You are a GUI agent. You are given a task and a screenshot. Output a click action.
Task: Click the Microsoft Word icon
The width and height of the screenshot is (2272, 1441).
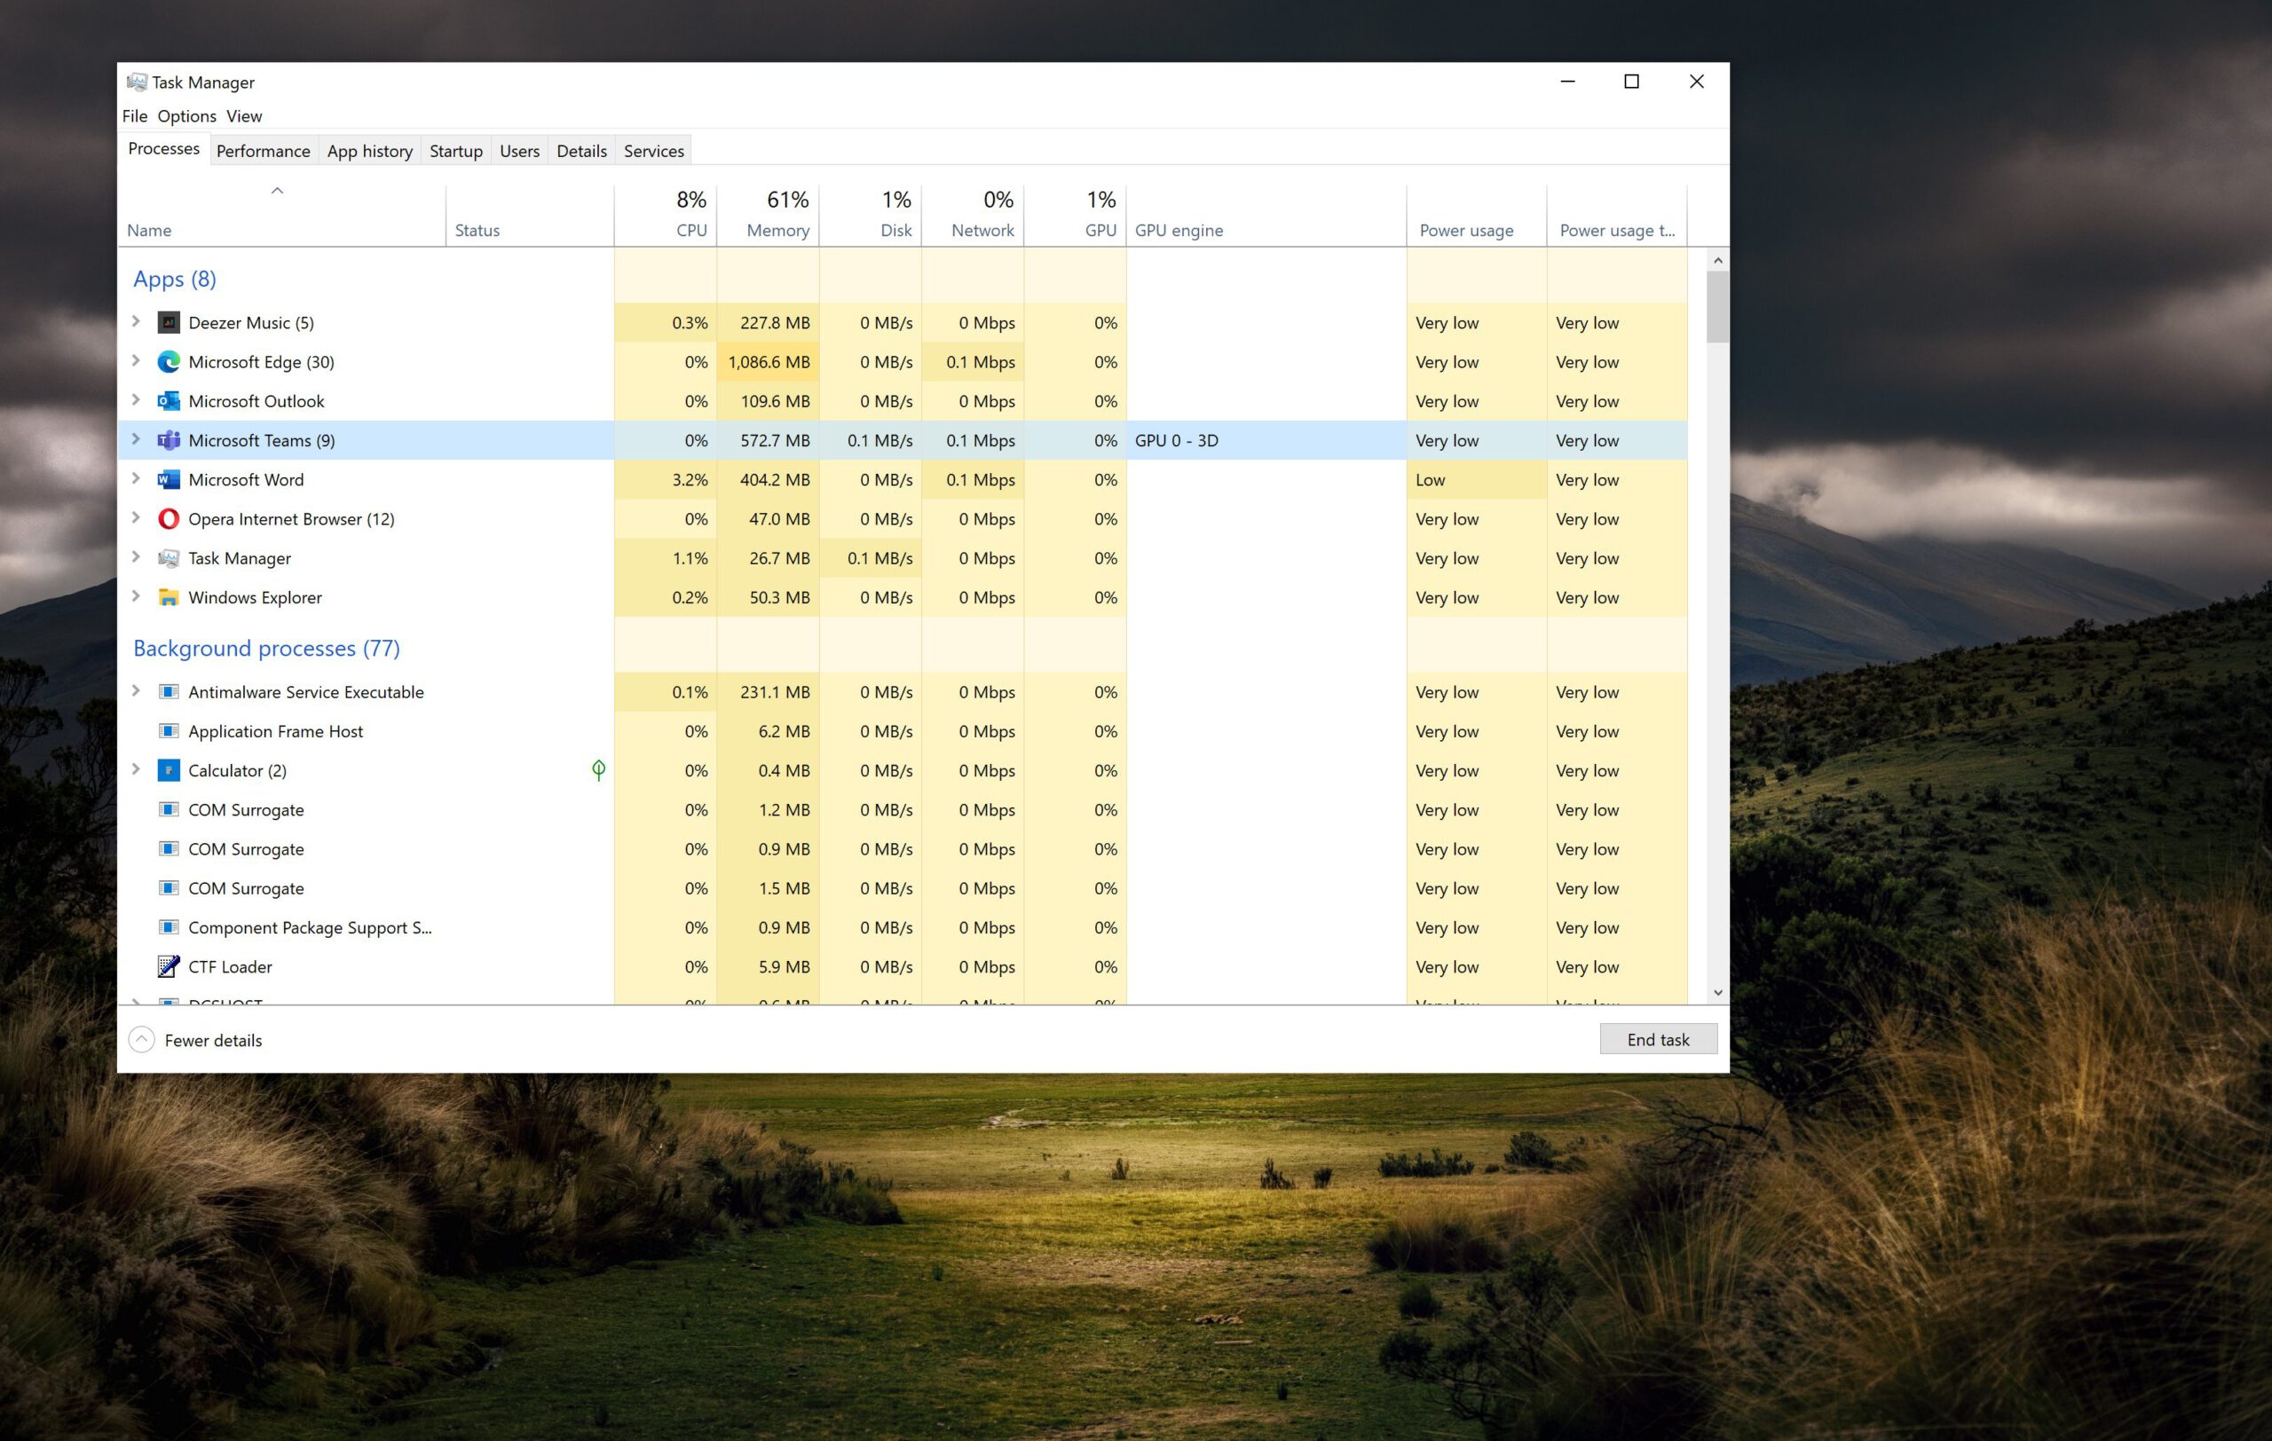169,480
